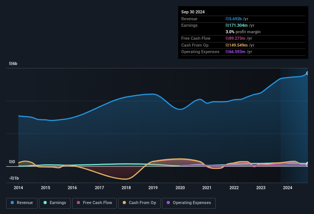The width and height of the screenshot is (314, 214).
Task: Click the revenue endpoint marker on the blue line
Action: (307, 73)
